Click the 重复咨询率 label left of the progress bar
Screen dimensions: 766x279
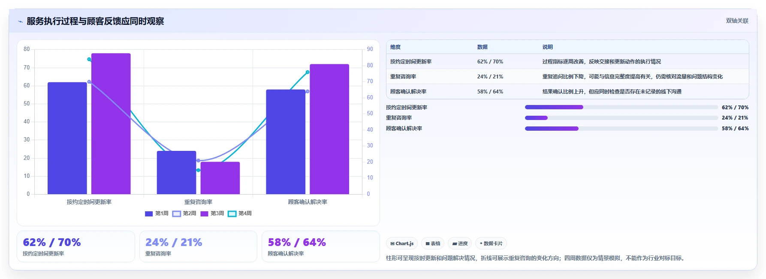pos(399,118)
